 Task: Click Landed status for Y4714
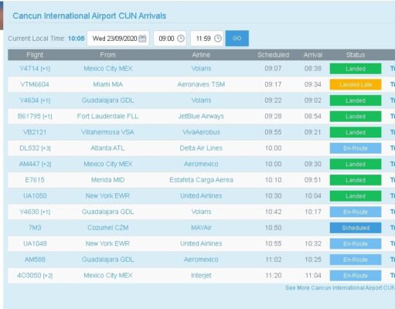[356, 69]
